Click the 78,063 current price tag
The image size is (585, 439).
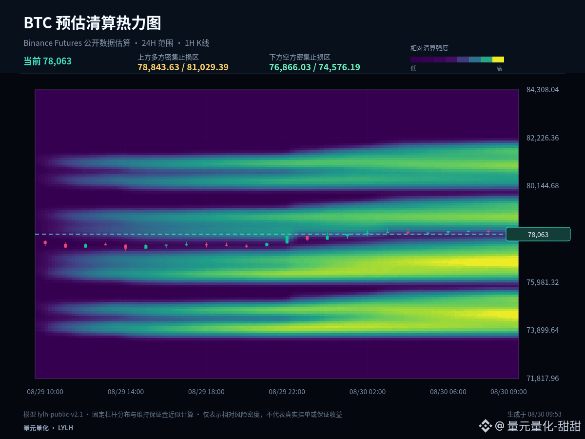click(538, 235)
